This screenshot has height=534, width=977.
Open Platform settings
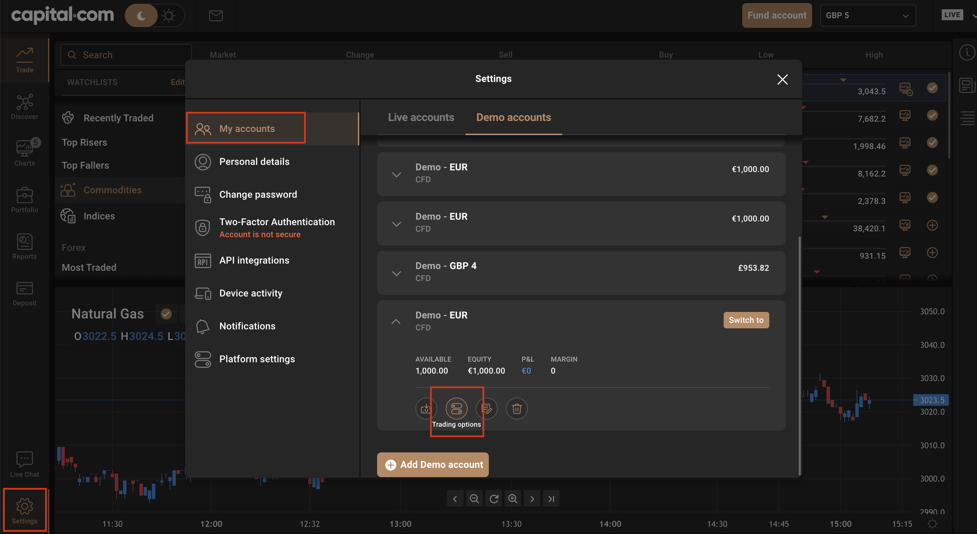[272, 359]
